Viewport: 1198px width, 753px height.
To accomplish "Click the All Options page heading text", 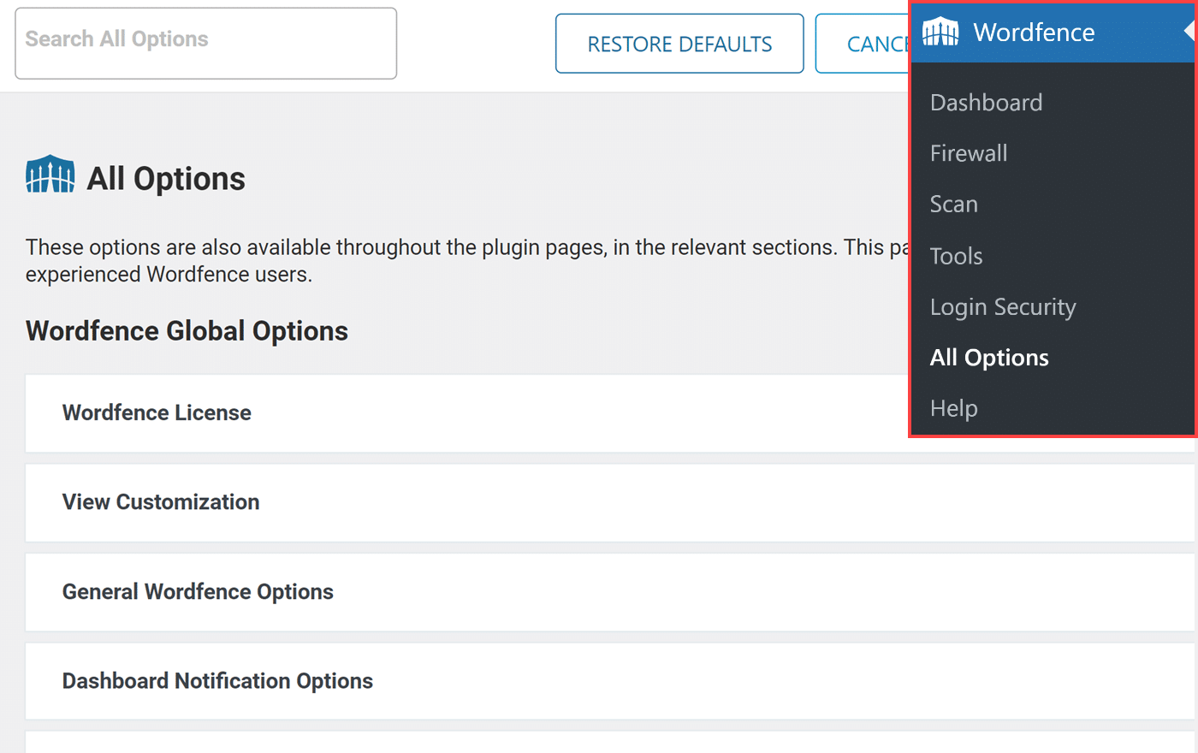I will pos(166,179).
